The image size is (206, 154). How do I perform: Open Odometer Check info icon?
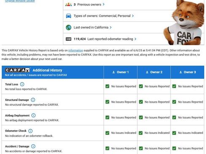[x=30, y=131]
